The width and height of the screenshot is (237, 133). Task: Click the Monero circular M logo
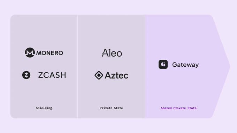30,52
